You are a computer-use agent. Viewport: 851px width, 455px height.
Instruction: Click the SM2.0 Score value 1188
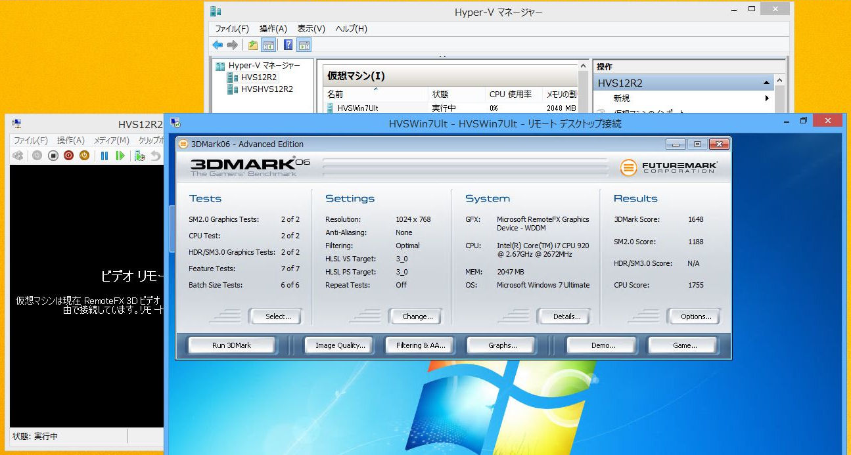click(x=696, y=242)
